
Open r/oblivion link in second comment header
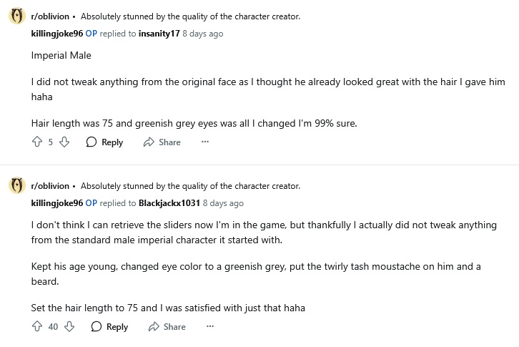click(50, 186)
